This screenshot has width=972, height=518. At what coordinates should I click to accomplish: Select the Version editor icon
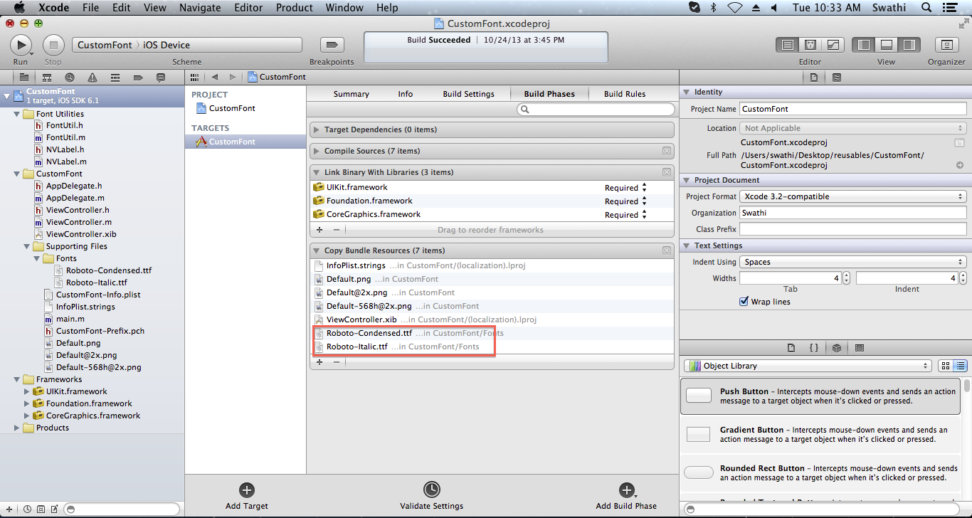click(833, 45)
